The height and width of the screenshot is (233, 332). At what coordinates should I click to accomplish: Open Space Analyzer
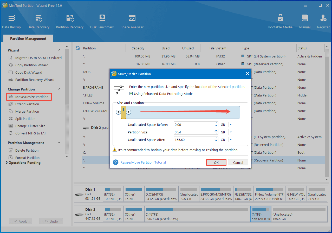[132, 22]
